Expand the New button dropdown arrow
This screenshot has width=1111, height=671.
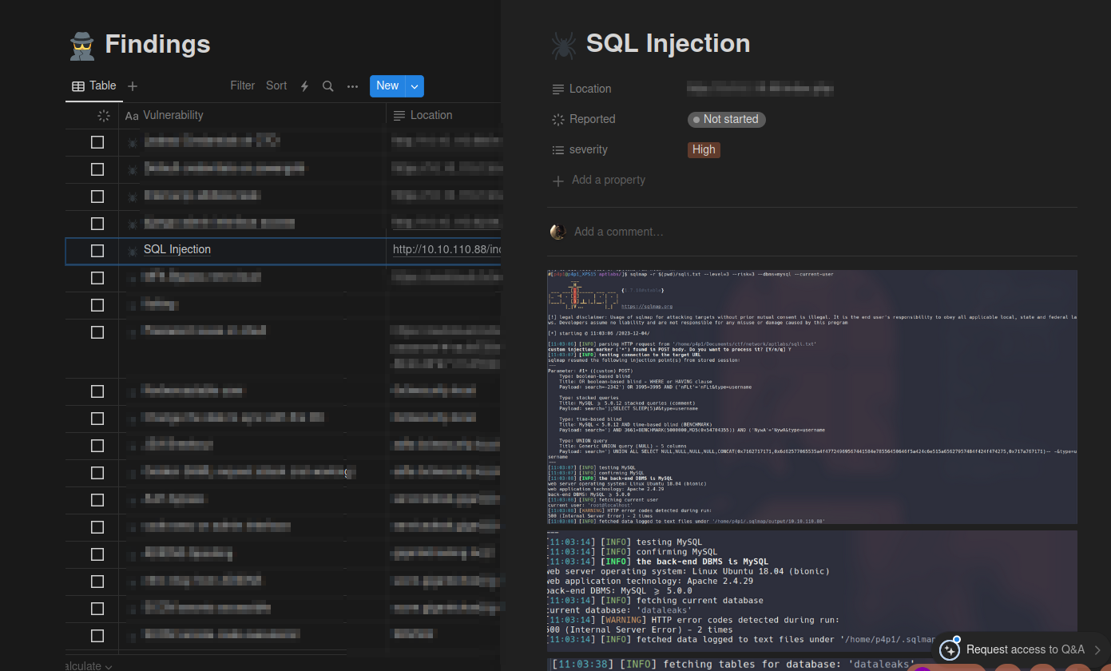(x=414, y=86)
